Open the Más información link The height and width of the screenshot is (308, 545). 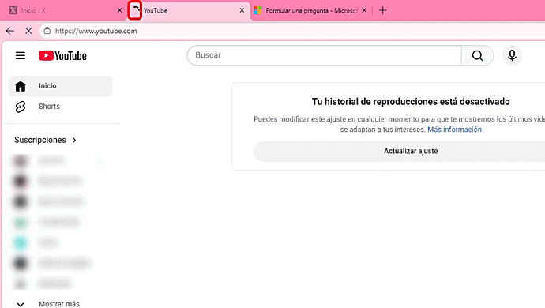click(454, 130)
